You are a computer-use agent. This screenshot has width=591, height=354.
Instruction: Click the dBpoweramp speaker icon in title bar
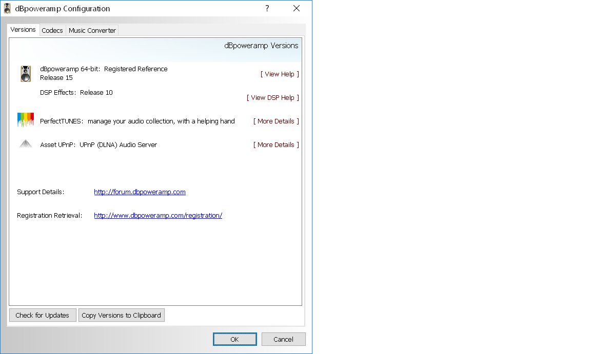click(8, 8)
